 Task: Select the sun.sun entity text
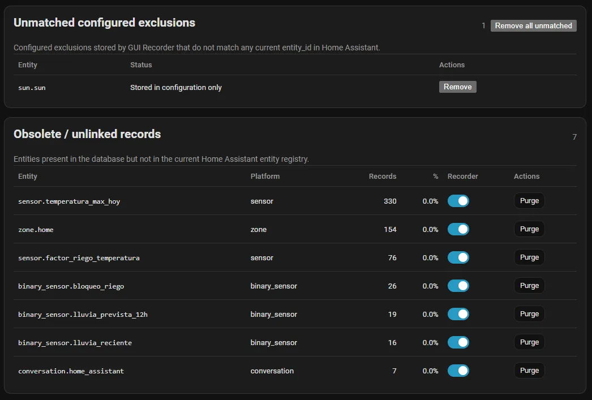(32, 88)
